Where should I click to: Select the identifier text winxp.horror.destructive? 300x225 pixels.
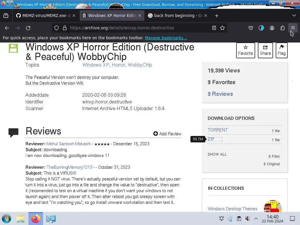click(x=107, y=102)
